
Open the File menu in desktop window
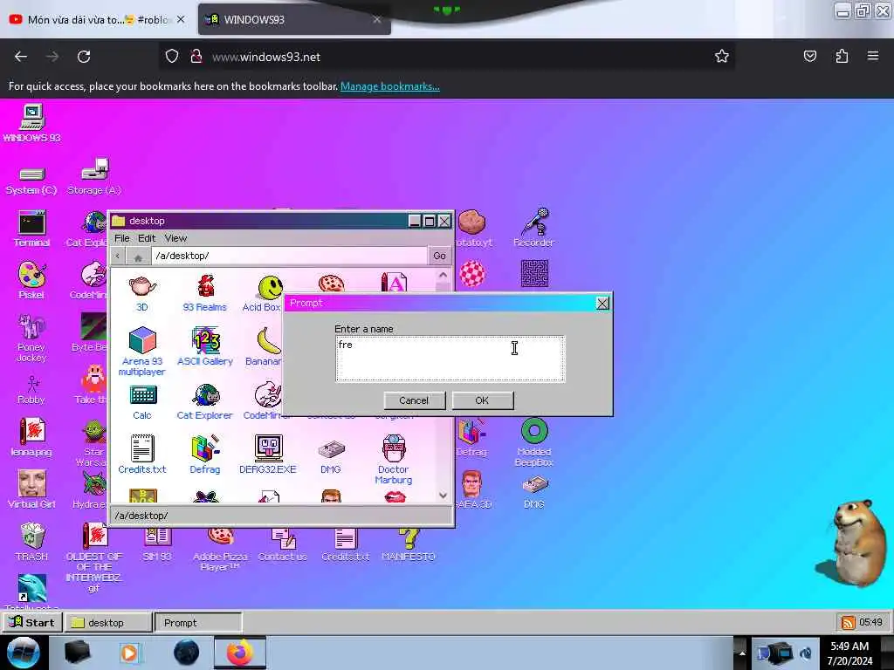pos(122,238)
